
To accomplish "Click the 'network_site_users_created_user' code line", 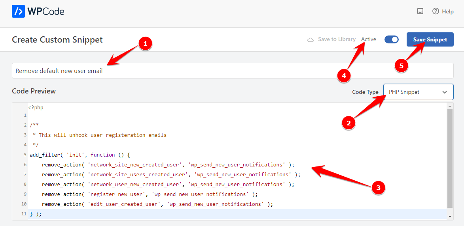I will [171, 174].
